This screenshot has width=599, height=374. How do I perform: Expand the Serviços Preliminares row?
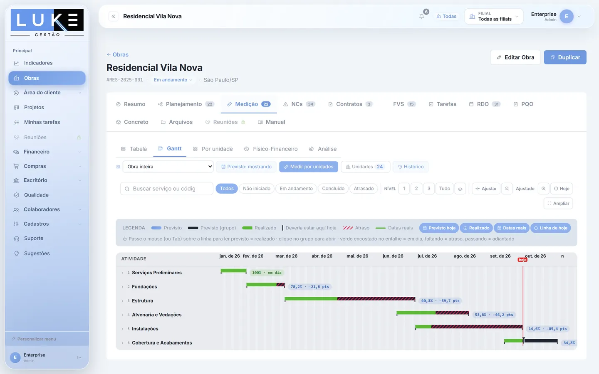click(x=122, y=273)
